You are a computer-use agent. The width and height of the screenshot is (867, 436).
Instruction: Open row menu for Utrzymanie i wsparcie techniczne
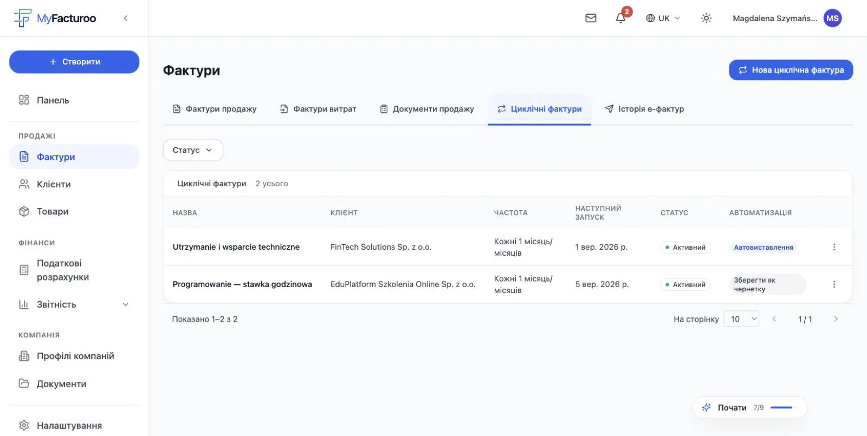tap(834, 247)
